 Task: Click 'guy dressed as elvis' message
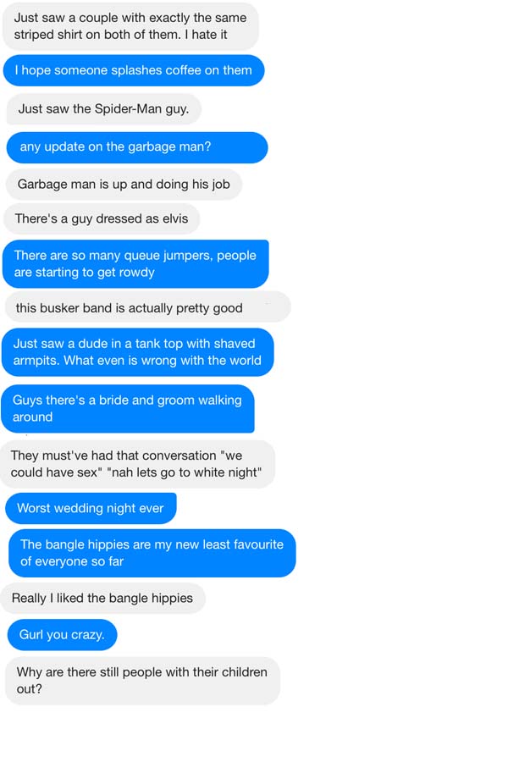102,219
